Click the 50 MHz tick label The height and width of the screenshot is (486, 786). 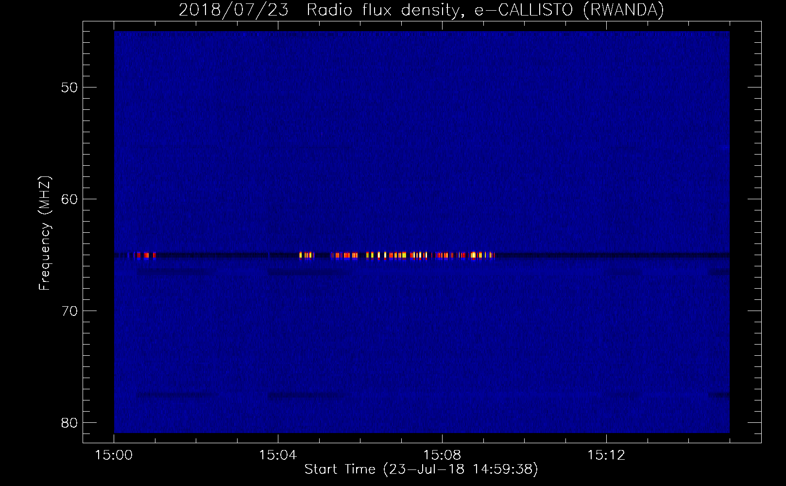click(69, 87)
